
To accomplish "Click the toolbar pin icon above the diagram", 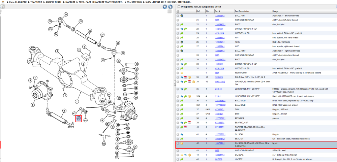I will click(3, 7).
